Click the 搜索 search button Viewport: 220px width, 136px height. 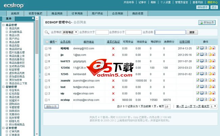tap(192, 32)
